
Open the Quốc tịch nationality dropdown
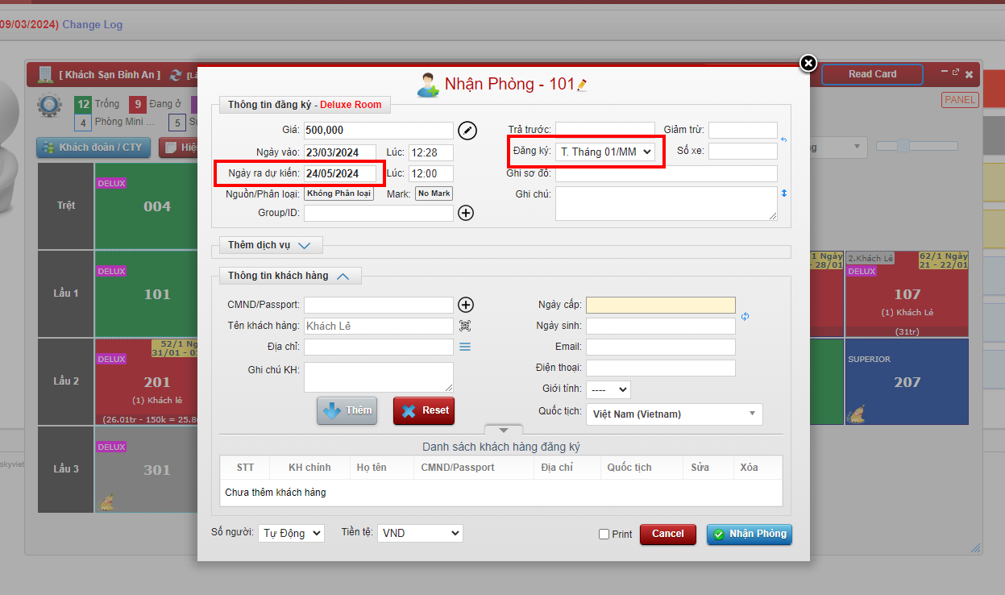click(674, 414)
